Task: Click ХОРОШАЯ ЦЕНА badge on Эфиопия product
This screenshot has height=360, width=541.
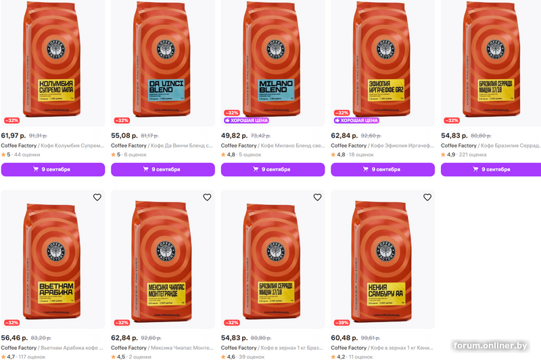Action: pos(356,120)
